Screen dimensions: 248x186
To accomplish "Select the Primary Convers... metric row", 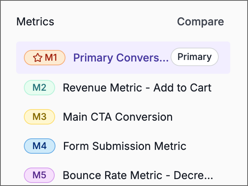I will click(x=123, y=58).
